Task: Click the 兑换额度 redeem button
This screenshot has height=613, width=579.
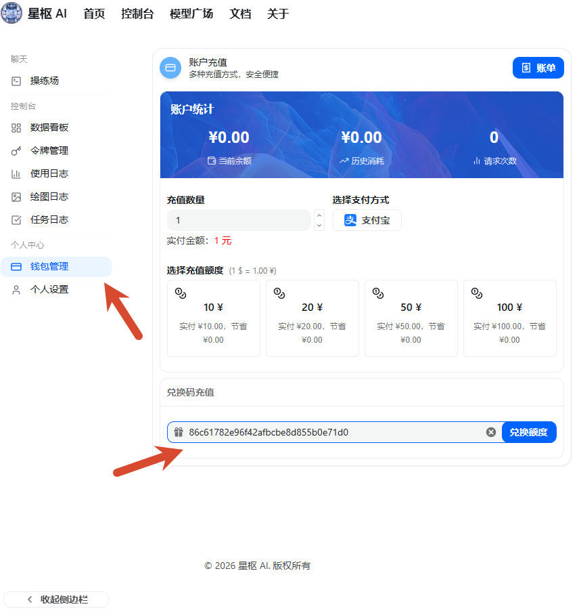Action: [529, 432]
